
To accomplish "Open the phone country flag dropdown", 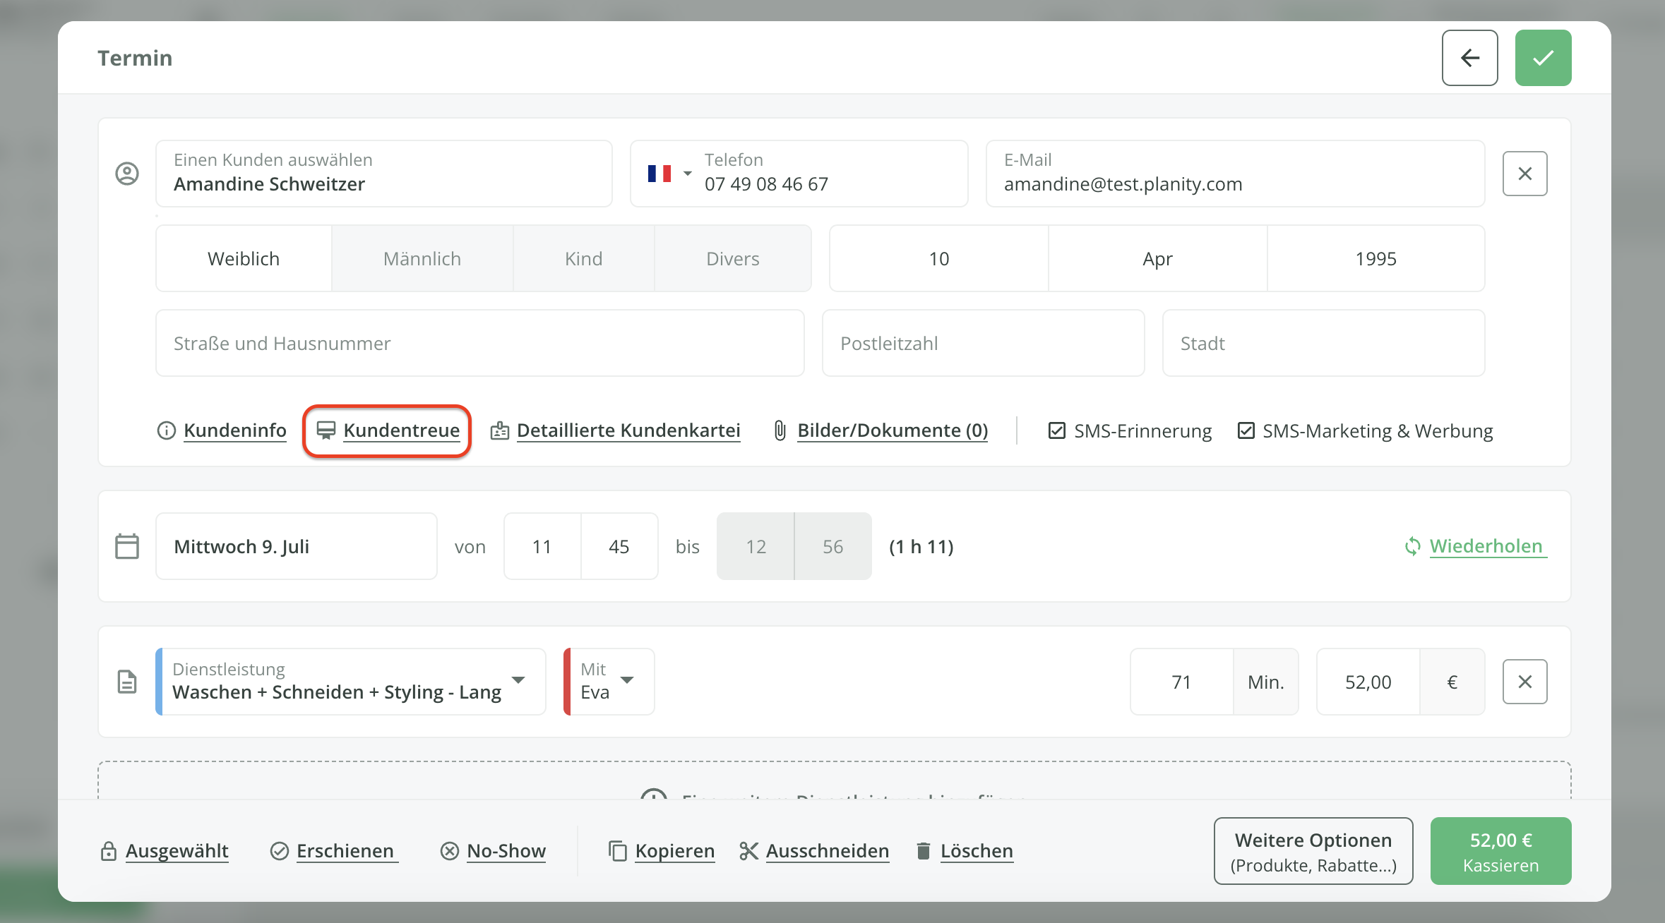I will pos(668,174).
